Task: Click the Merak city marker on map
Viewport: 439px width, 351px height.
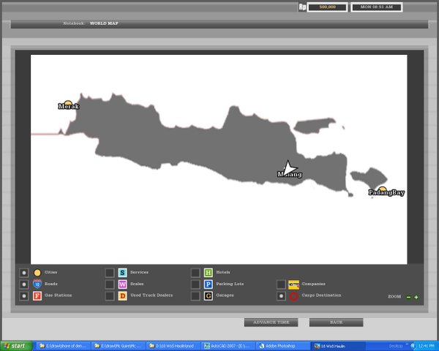Action: [68, 105]
